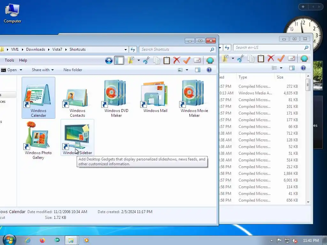
Task: Click the email envelope icon in Shortcuts toolbar
Action: point(197,60)
